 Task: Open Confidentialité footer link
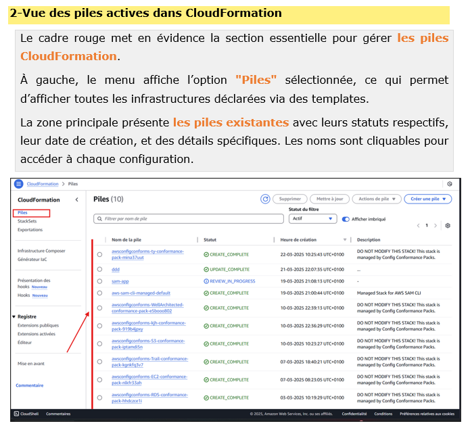point(354,414)
